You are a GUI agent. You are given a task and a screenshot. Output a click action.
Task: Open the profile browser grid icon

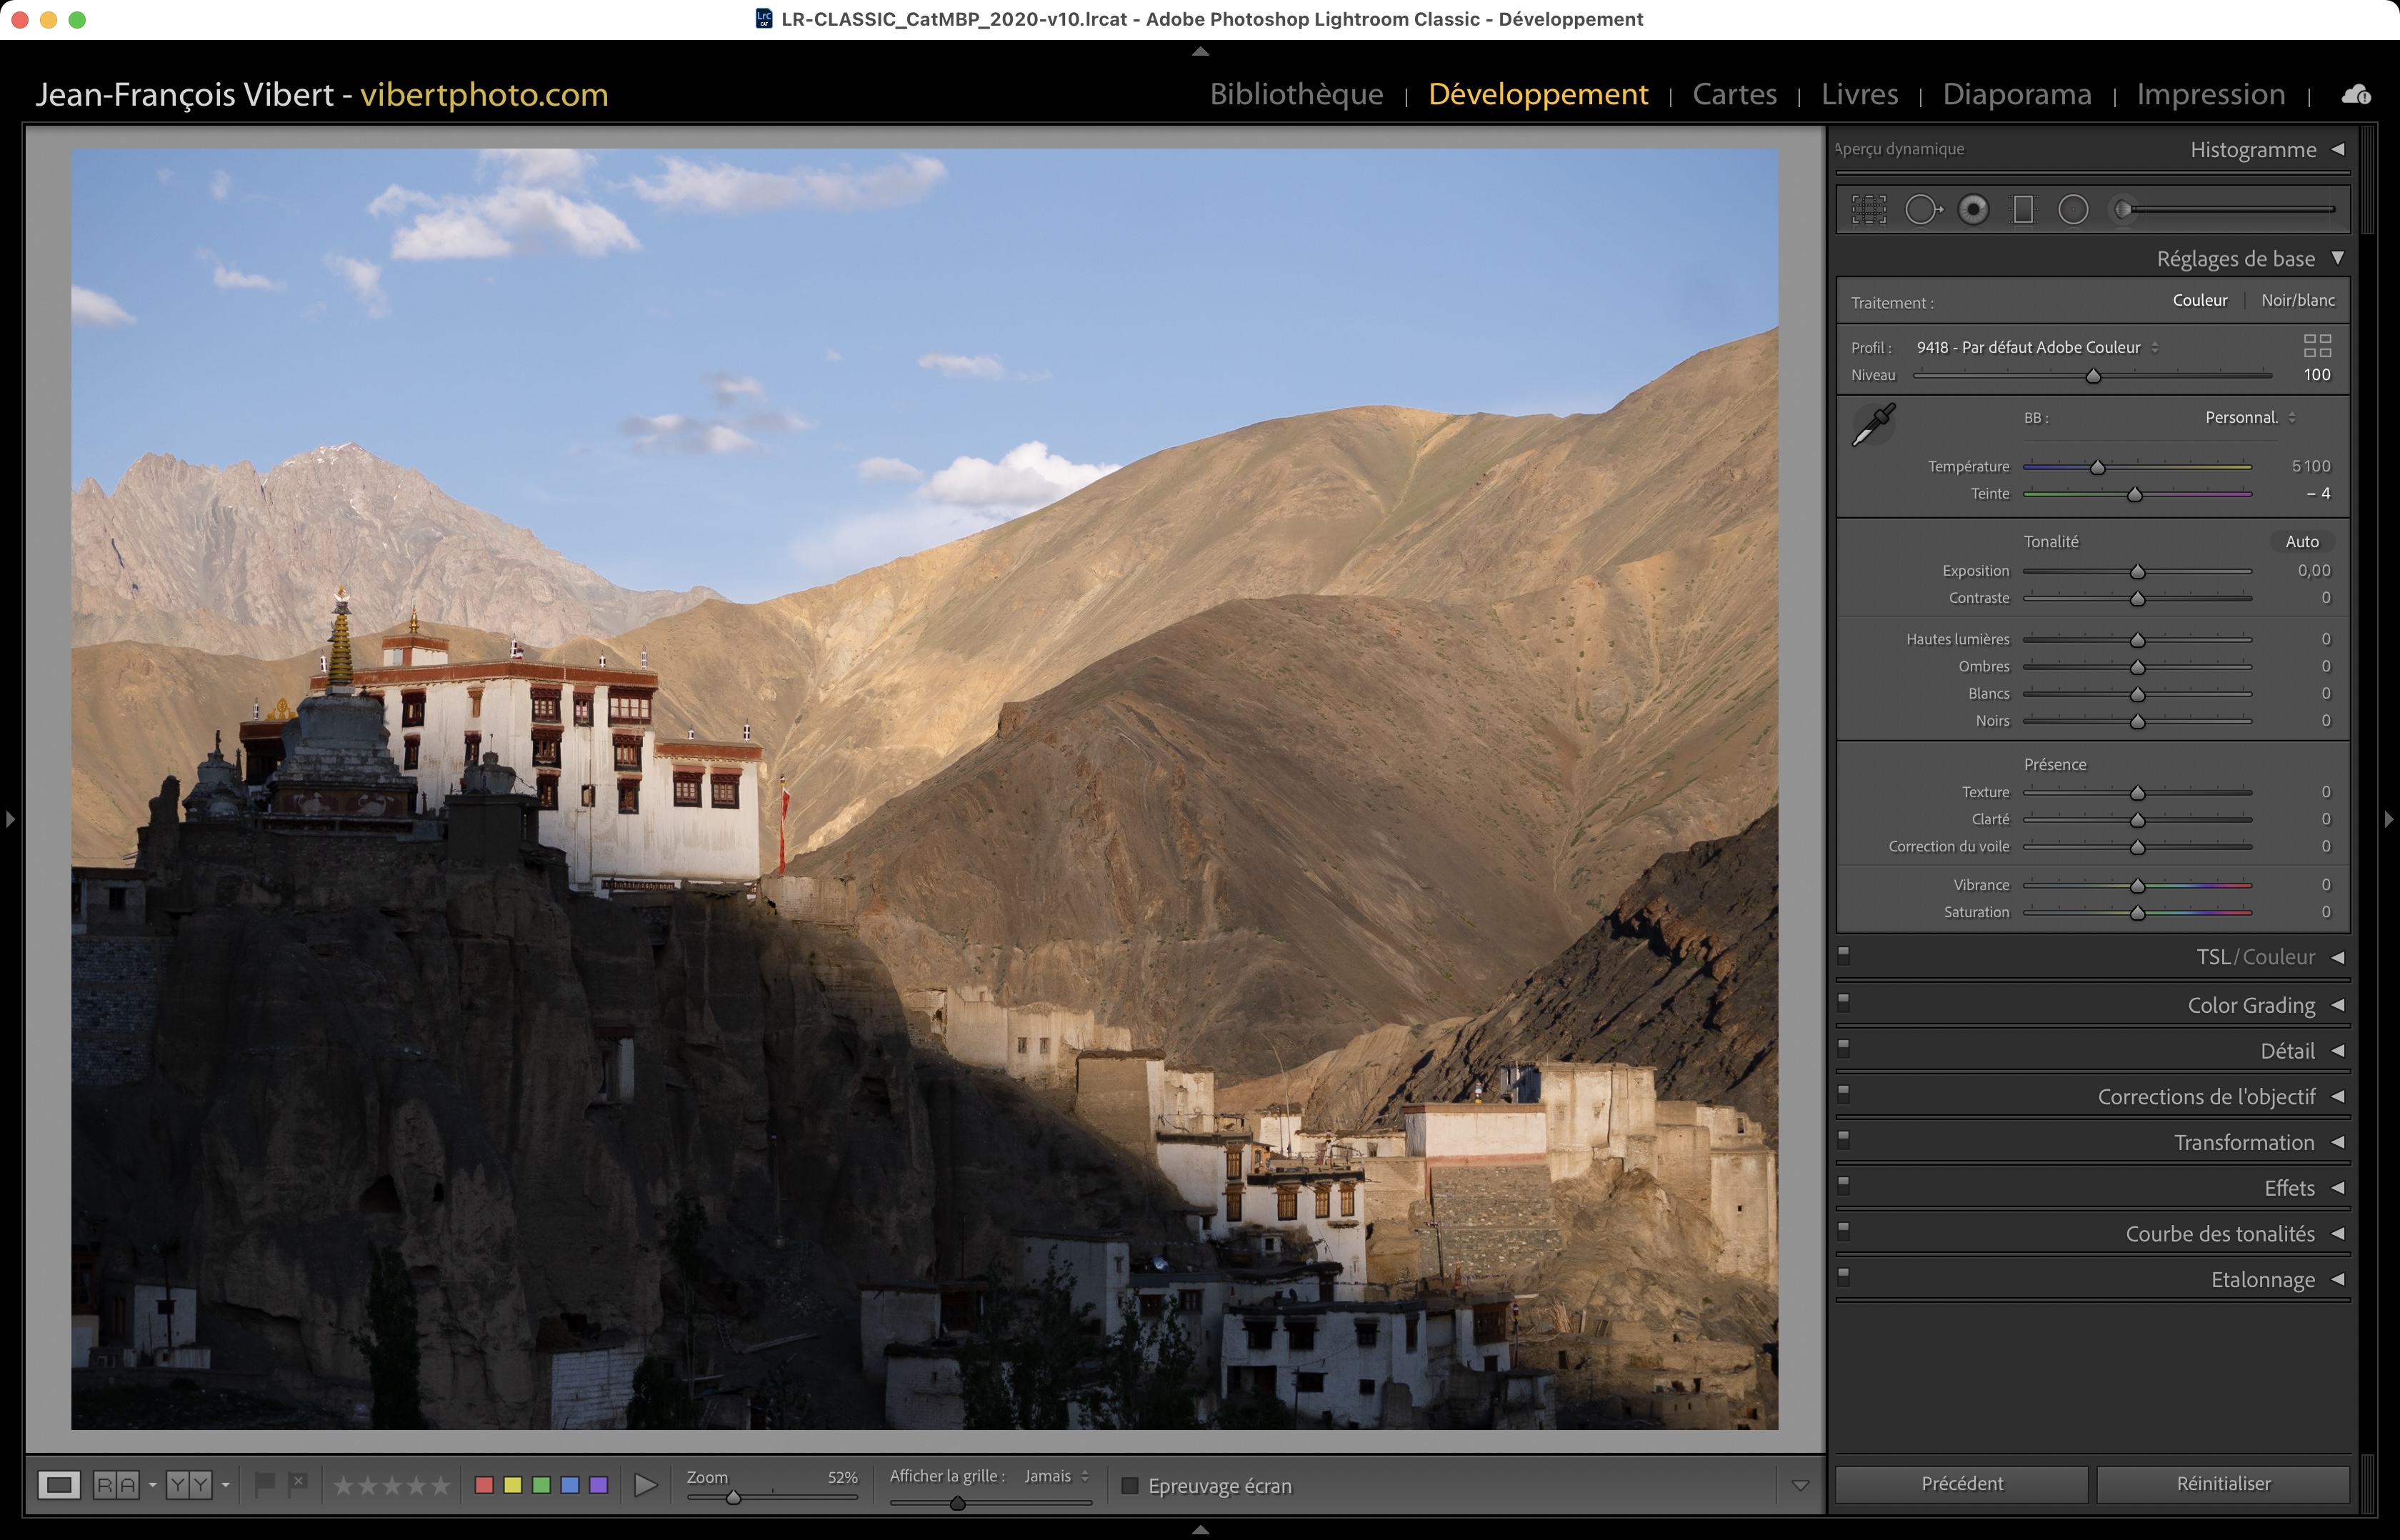2317,346
